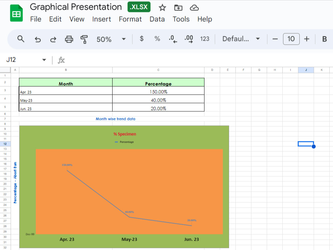This screenshot has width=333, height=250.
Task: Click the move to folder icon
Action: click(178, 8)
